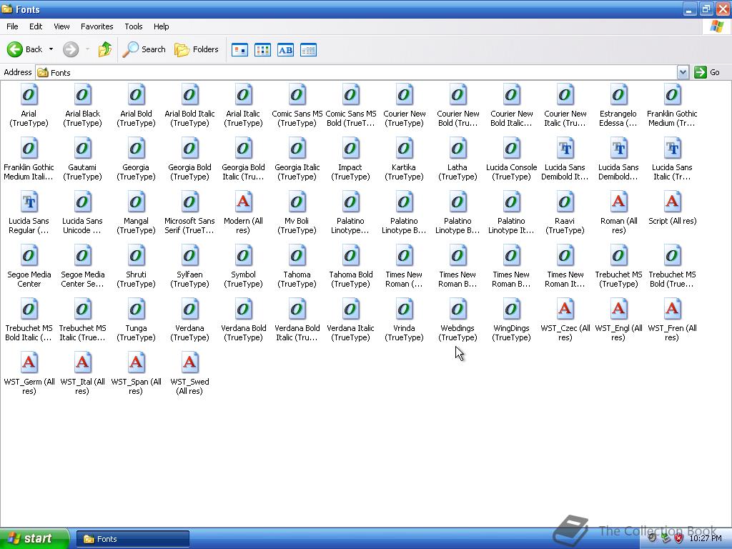Click the Comic Sans MS (TrueType) font
This screenshot has width=732, height=549.
[x=297, y=95]
